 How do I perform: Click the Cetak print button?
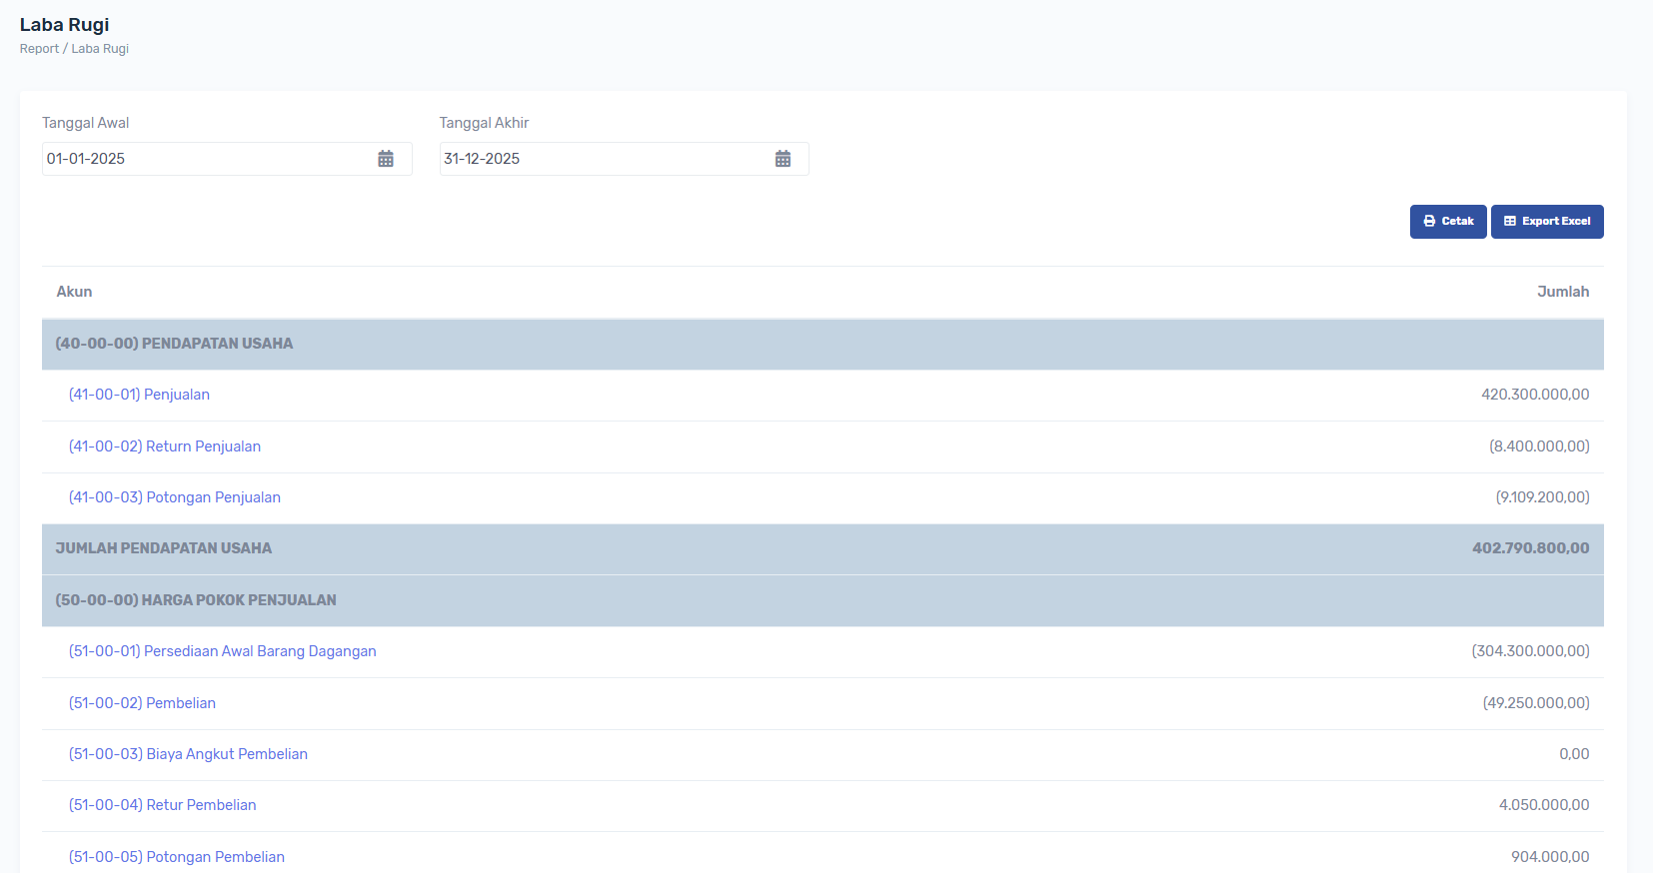click(1447, 222)
